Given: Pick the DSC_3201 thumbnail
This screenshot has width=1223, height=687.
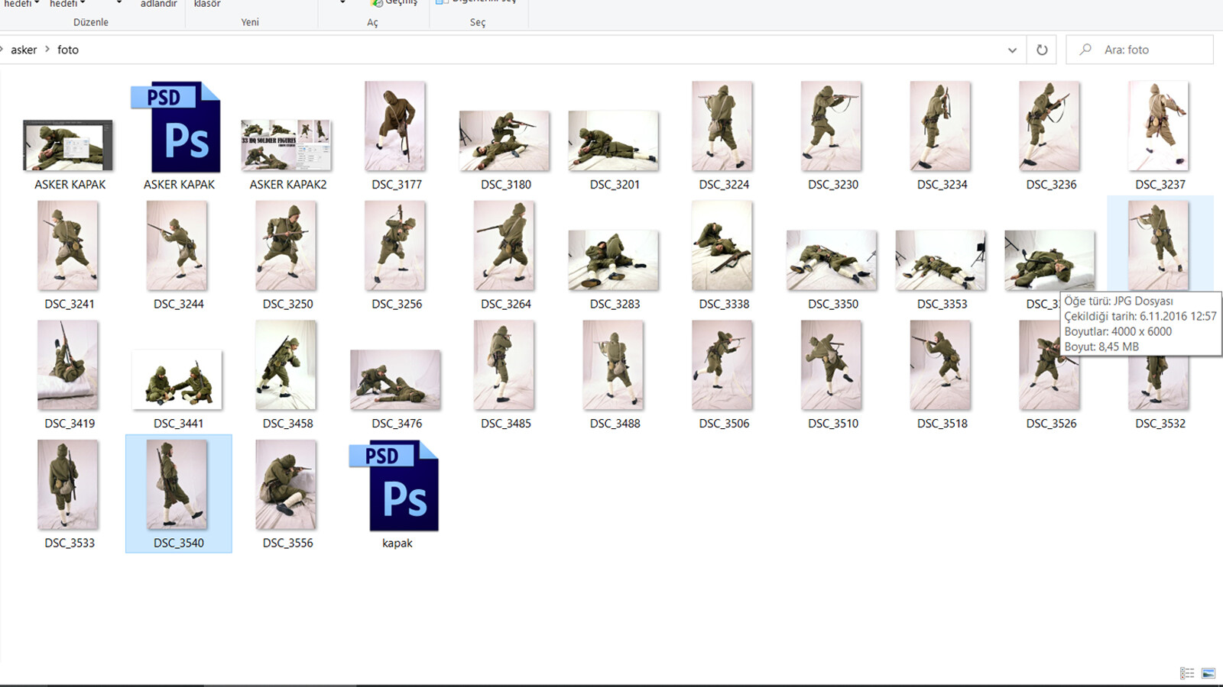Looking at the screenshot, I should [613, 141].
